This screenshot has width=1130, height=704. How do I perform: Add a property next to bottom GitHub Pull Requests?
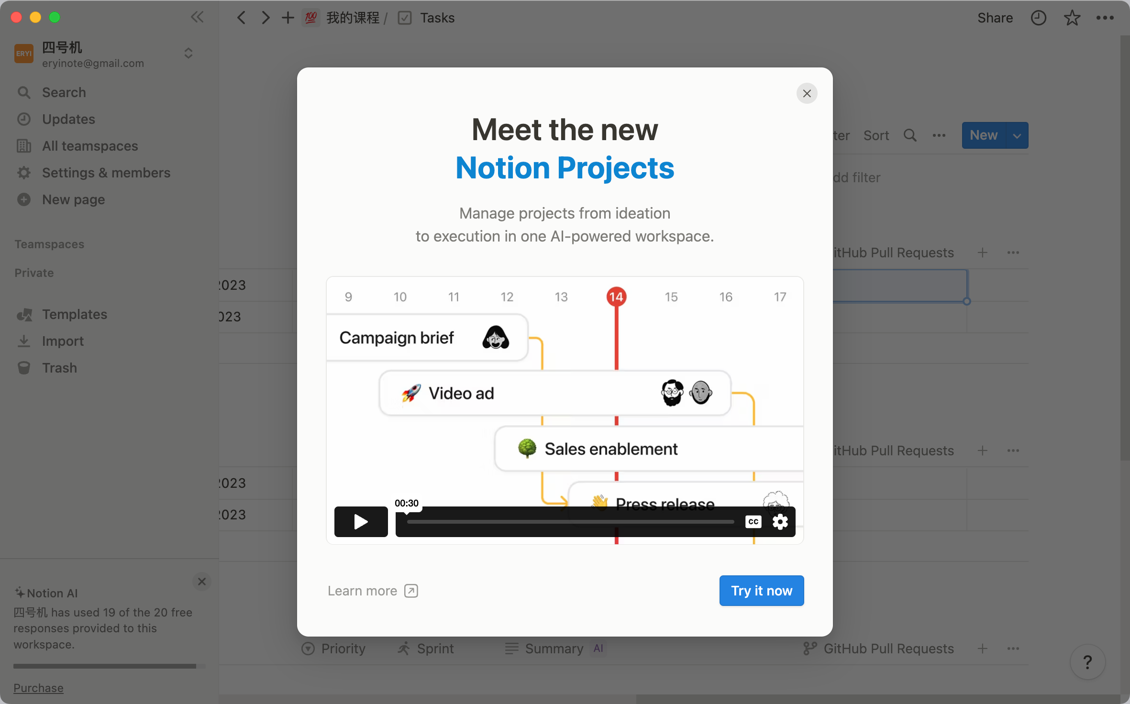[983, 649]
